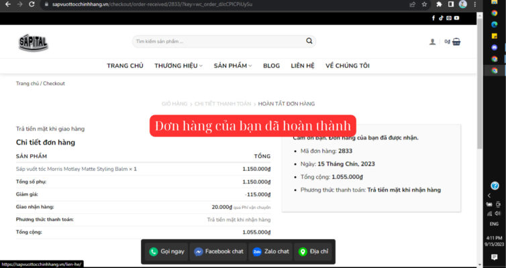Bookmark this page with the star icon

click(424, 4)
